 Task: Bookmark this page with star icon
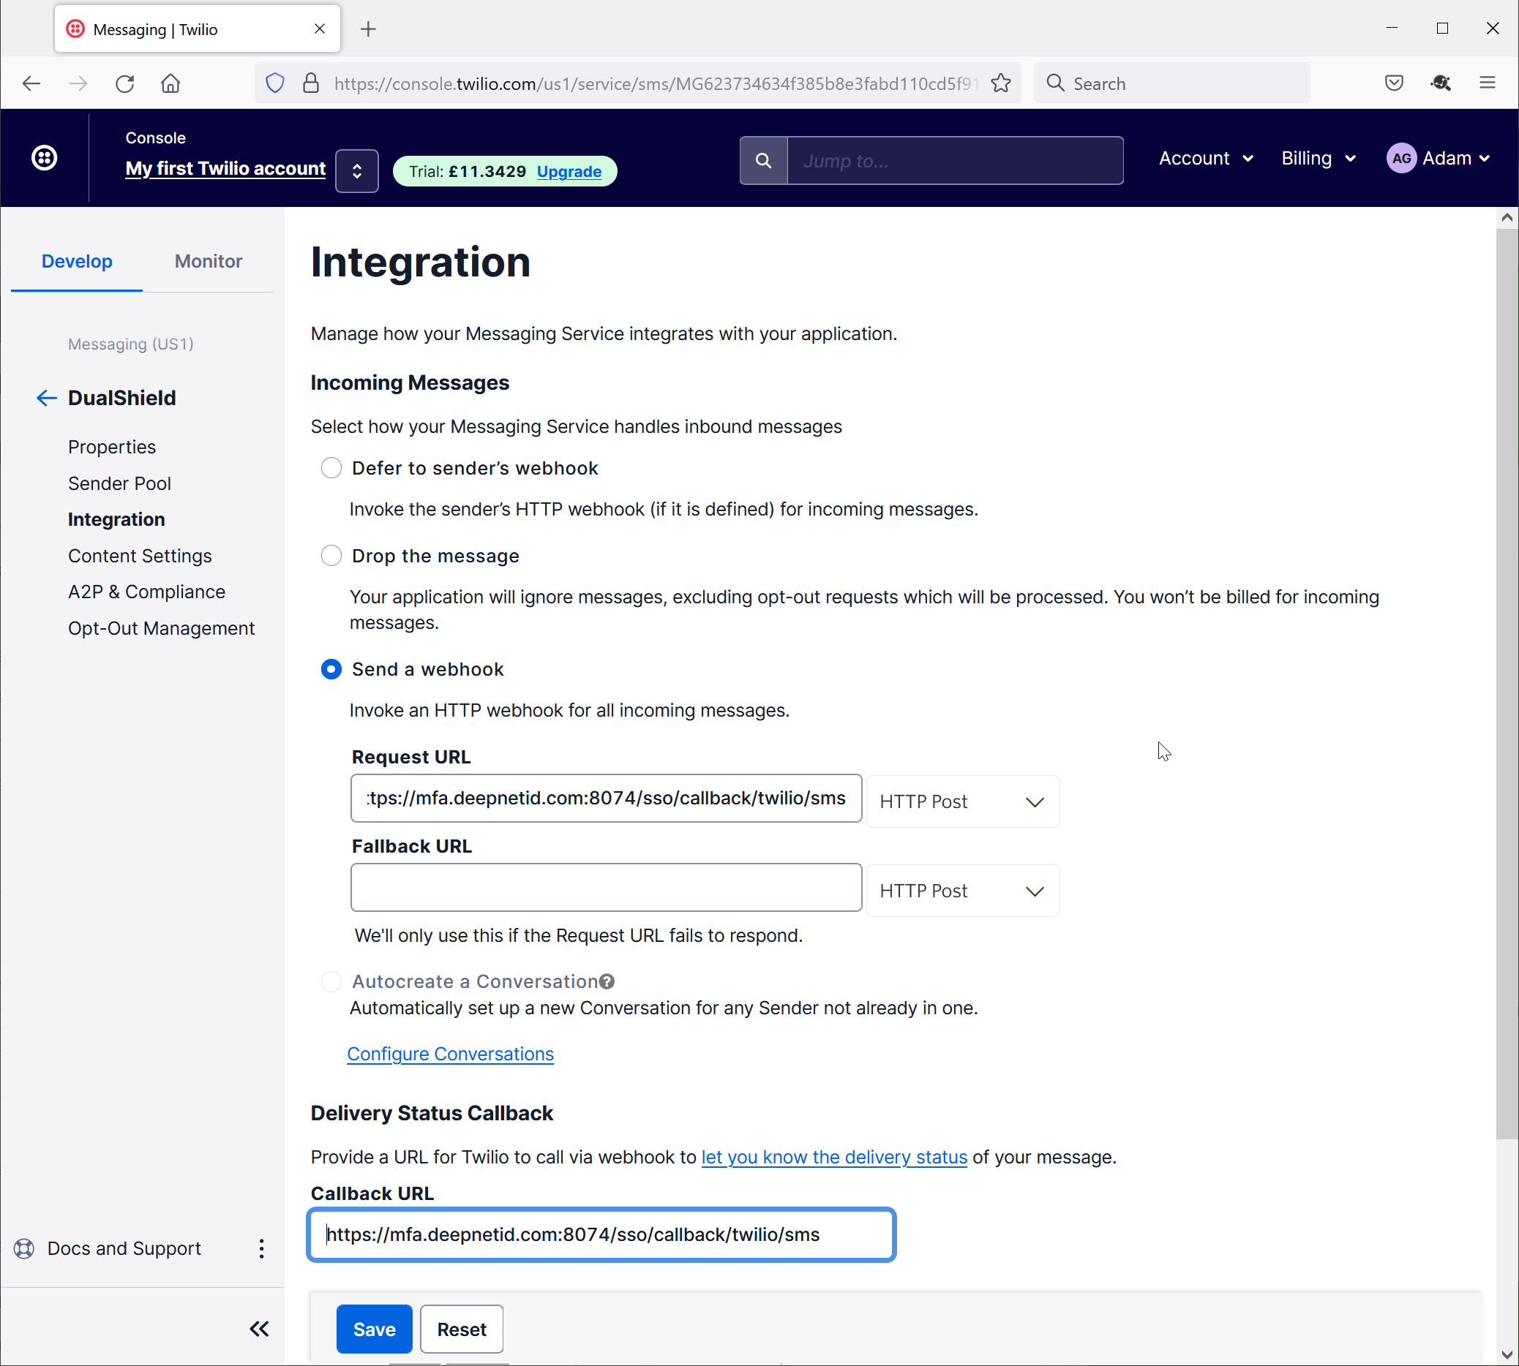[1001, 83]
